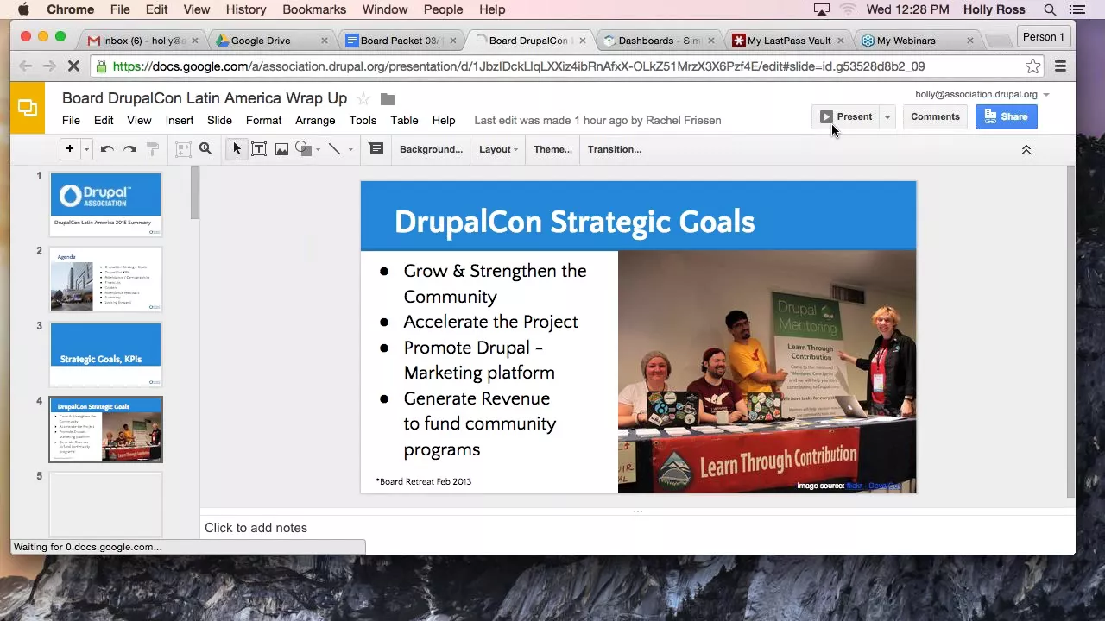1105x621 pixels.
Task: Open the move-to-folder icon
Action: 388,99
